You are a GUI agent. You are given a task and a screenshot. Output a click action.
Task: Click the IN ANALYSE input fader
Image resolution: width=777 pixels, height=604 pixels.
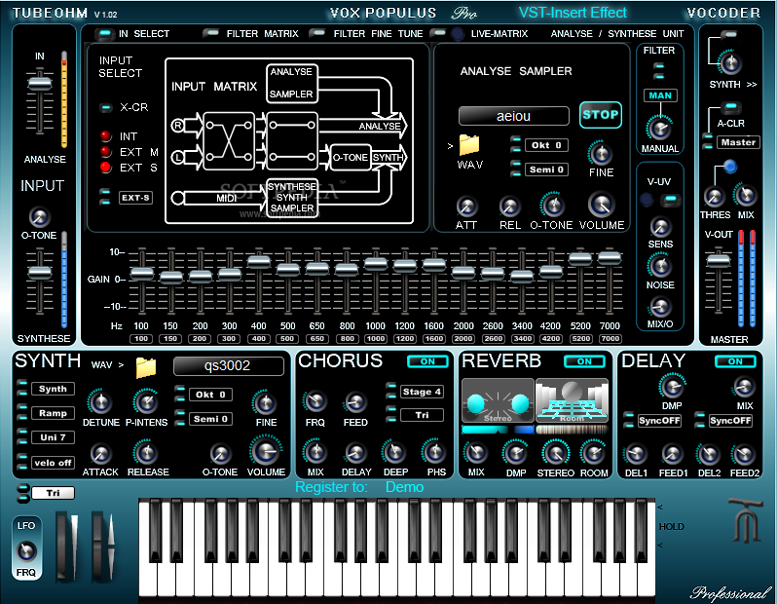39,83
